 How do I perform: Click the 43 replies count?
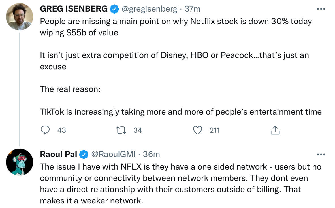click(x=61, y=130)
